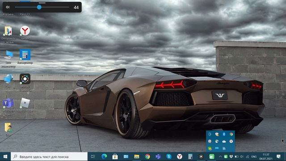Switch the input language via ENG indicator

[254, 157]
